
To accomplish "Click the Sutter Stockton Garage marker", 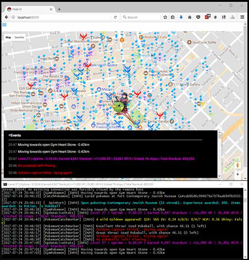I will click(93, 46).
